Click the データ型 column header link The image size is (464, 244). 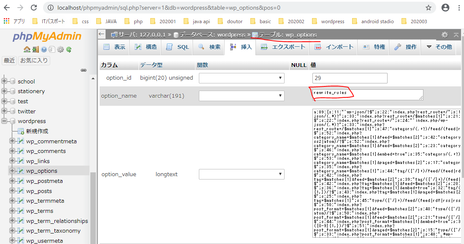click(151, 65)
